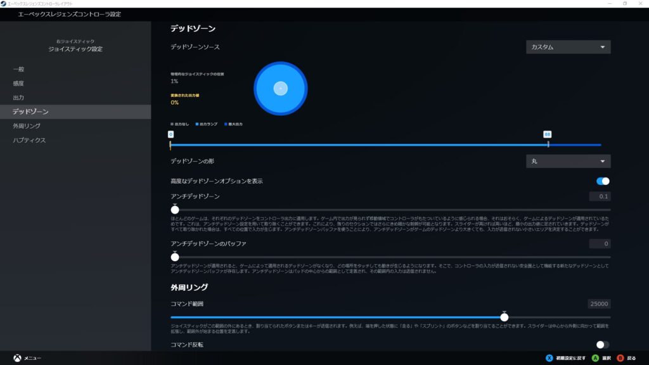The image size is (649, 365).
Task: Expand the dead zone shape options arrow
Action: (x=603, y=161)
